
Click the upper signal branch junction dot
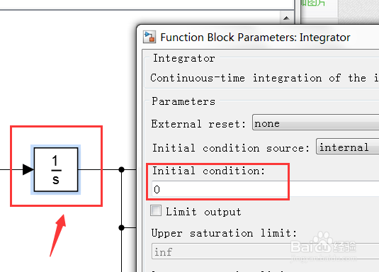pos(122,169)
